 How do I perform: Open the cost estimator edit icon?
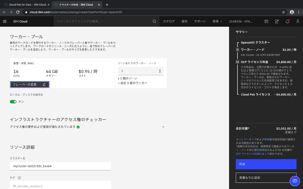tap(277, 21)
